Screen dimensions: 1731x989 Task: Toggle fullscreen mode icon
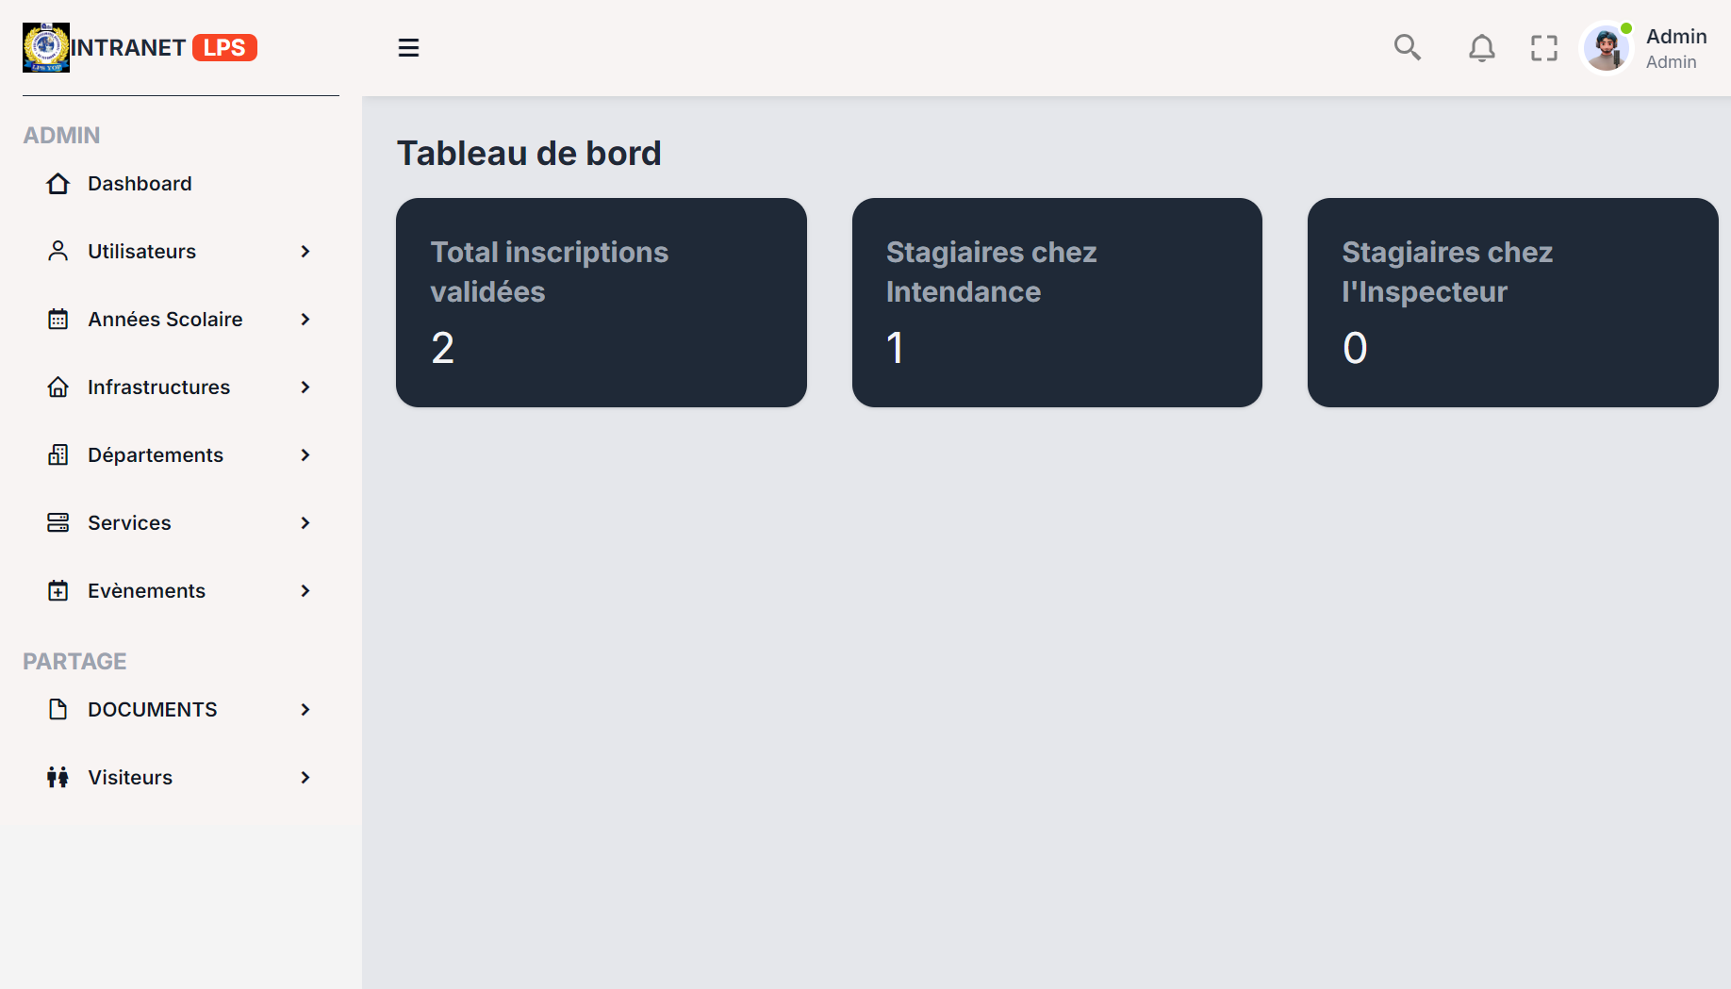coord(1543,48)
